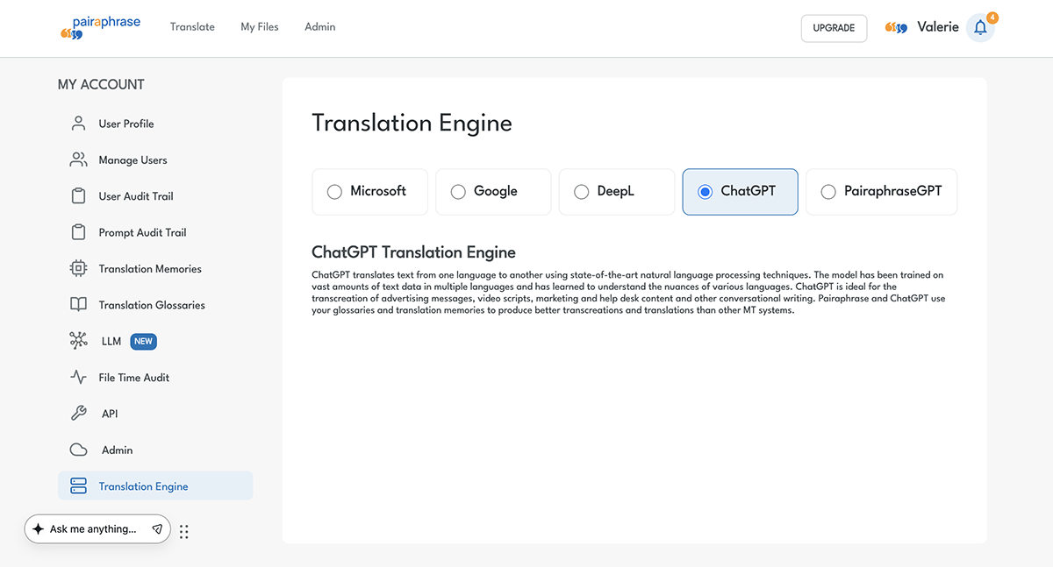The image size is (1053, 567).
Task: Select the Microsoft translation engine
Action: point(334,191)
